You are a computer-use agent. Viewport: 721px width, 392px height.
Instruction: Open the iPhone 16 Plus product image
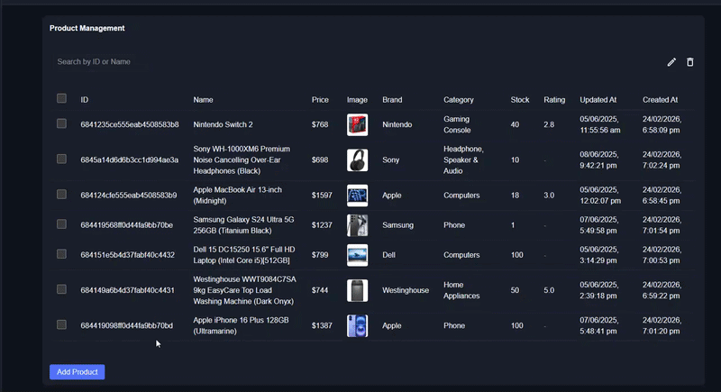click(x=358, y=325)
